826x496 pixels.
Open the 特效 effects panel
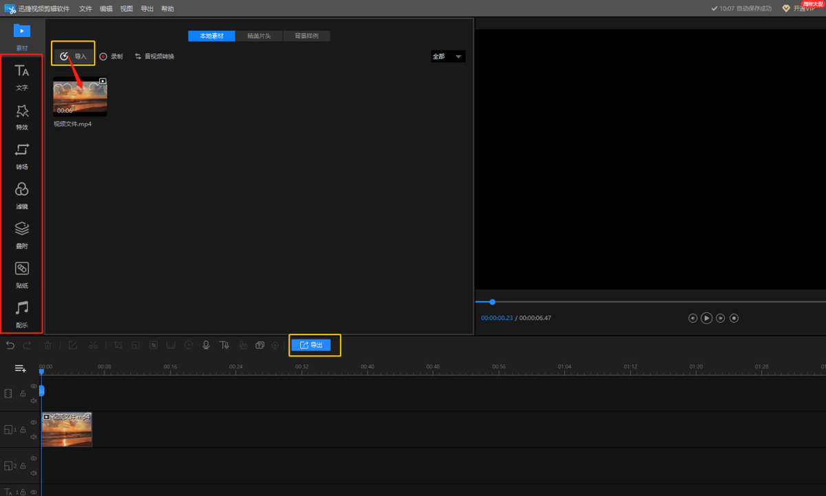[22, 116]
